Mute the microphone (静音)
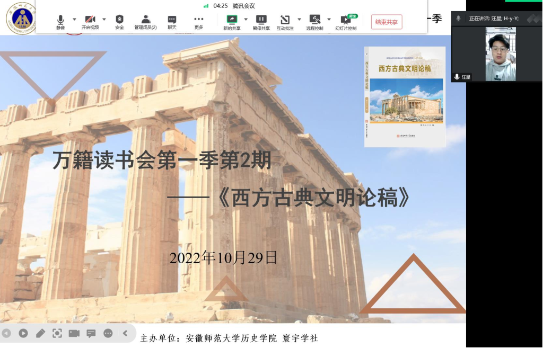This screenshot has width=543, height=348. 60,22
